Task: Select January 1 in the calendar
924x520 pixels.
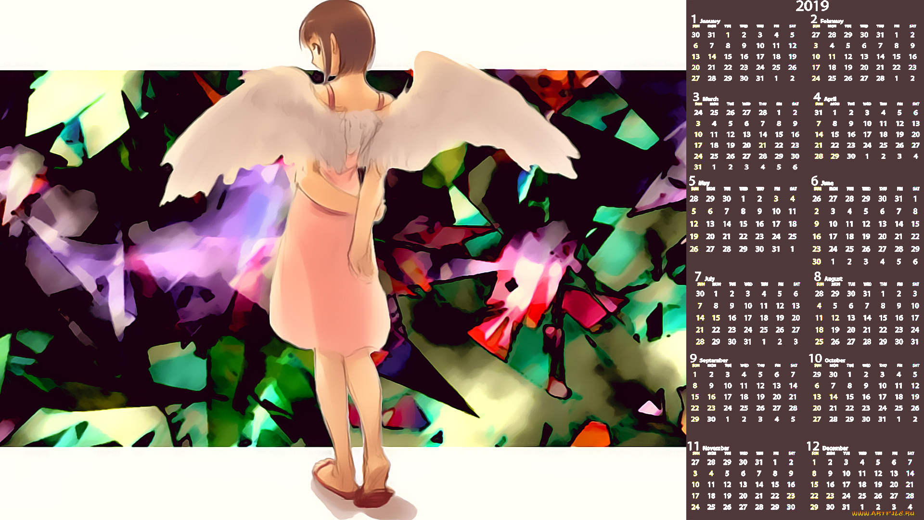Action: coord(728,35)
